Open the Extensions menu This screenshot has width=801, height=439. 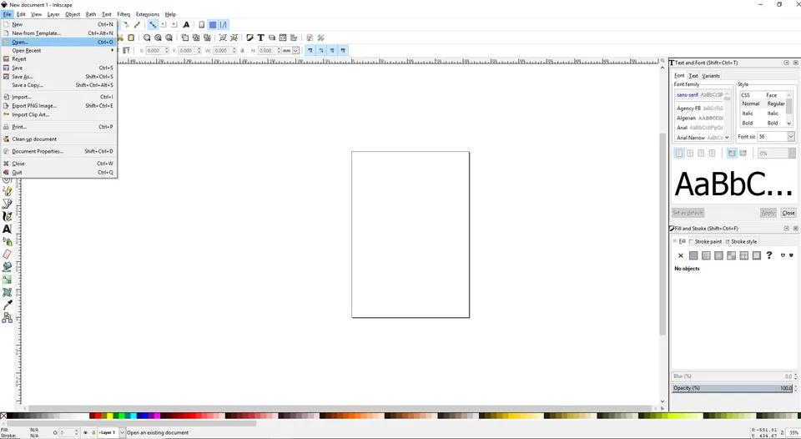pos(147,14)
